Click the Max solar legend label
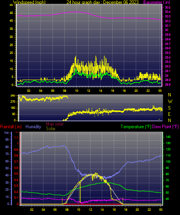 coord(55,124)
